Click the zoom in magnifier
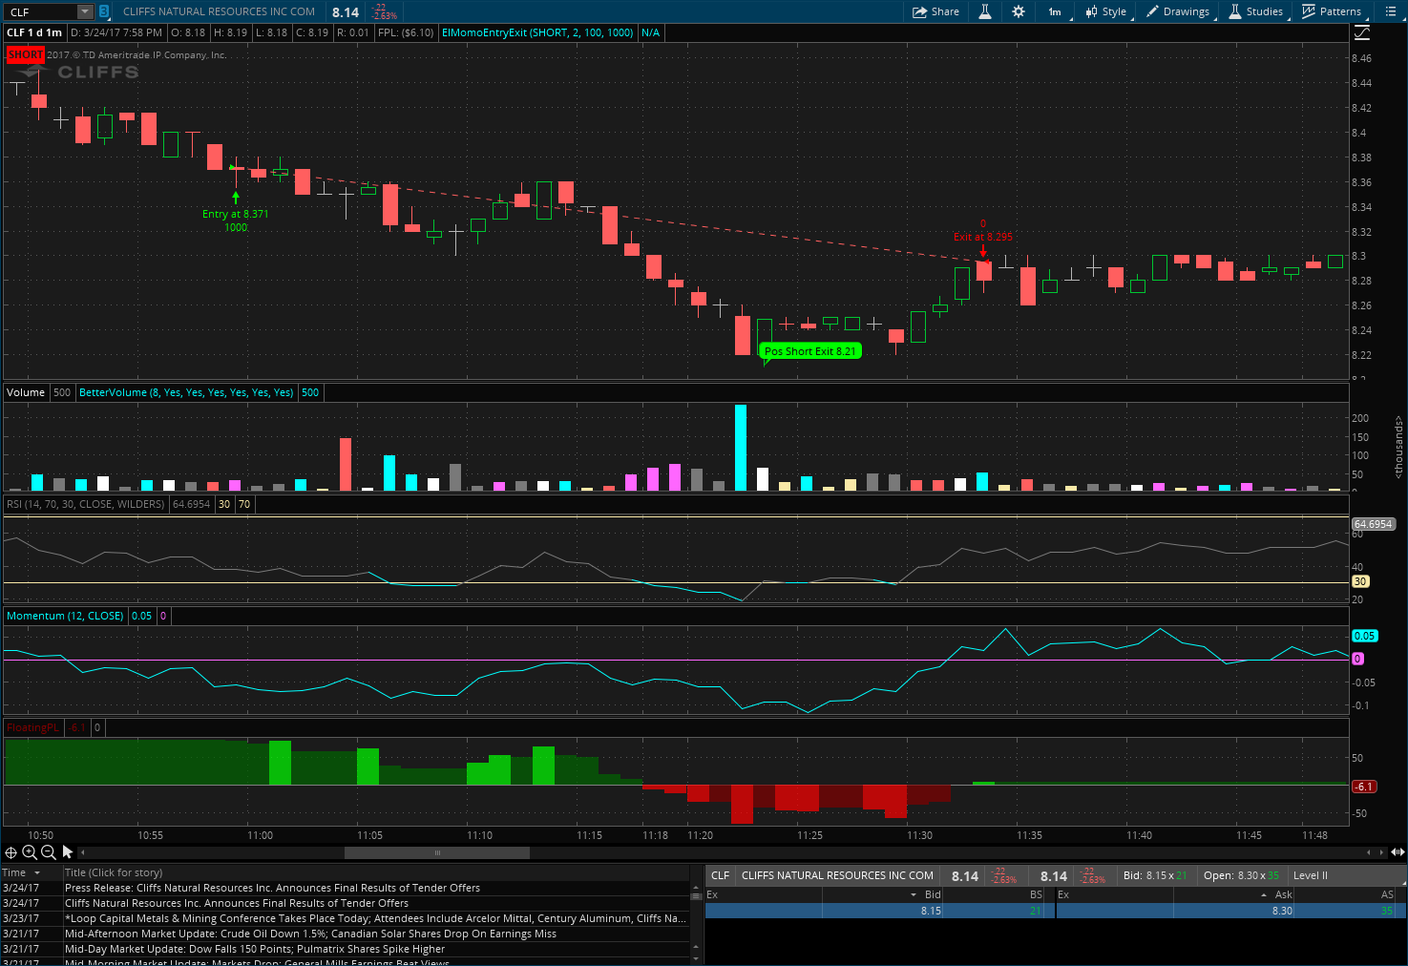The width and height of the screenshot is (1408, 966). click(30, 852)
